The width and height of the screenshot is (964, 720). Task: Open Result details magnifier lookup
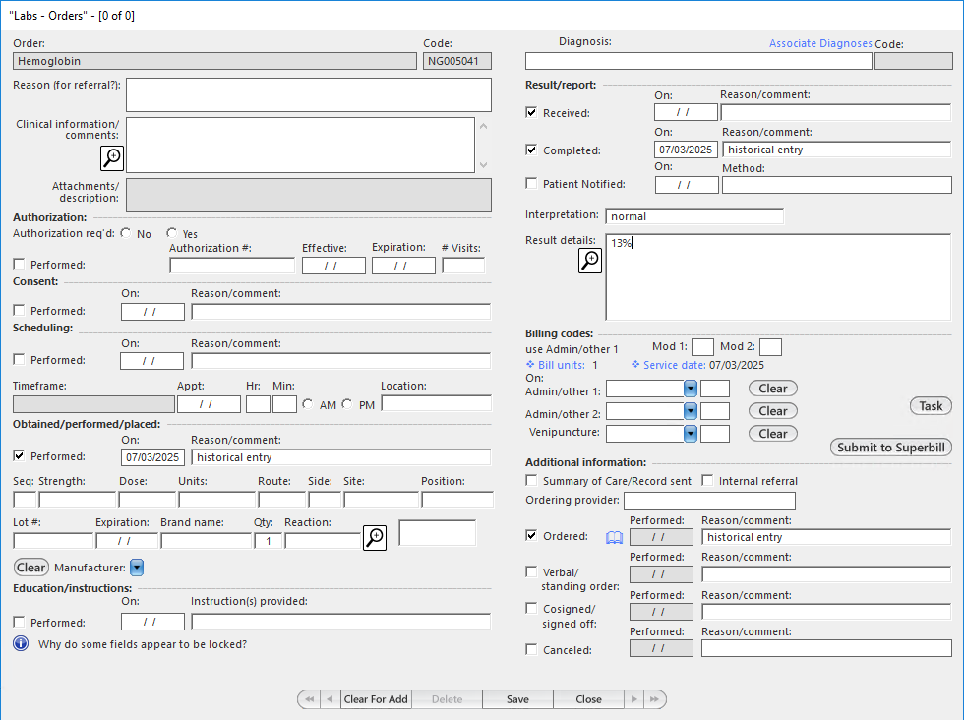coord(590,261)
